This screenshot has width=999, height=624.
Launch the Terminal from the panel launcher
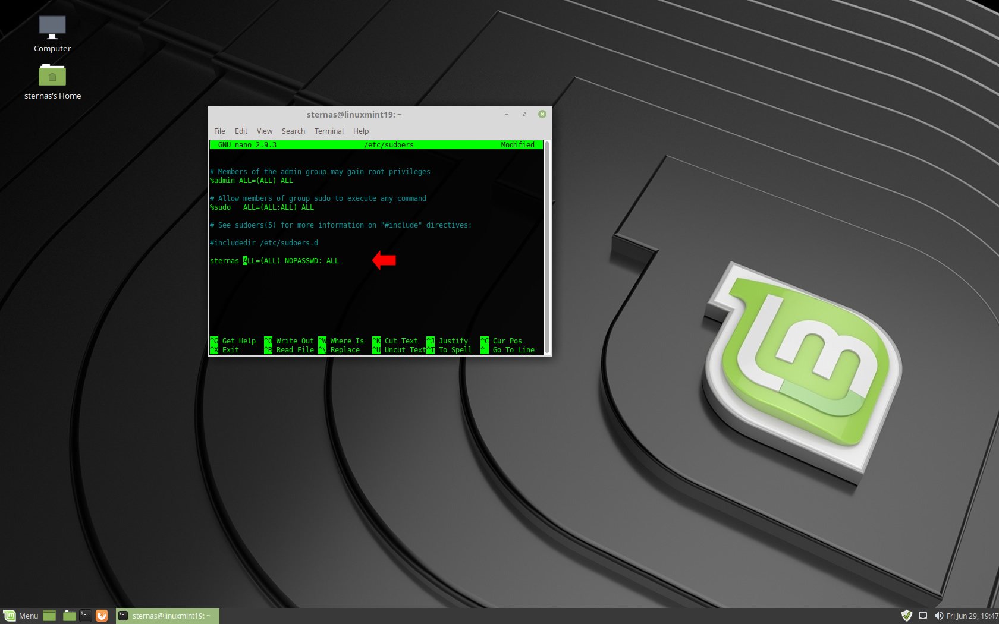click(x=86, y=616)
